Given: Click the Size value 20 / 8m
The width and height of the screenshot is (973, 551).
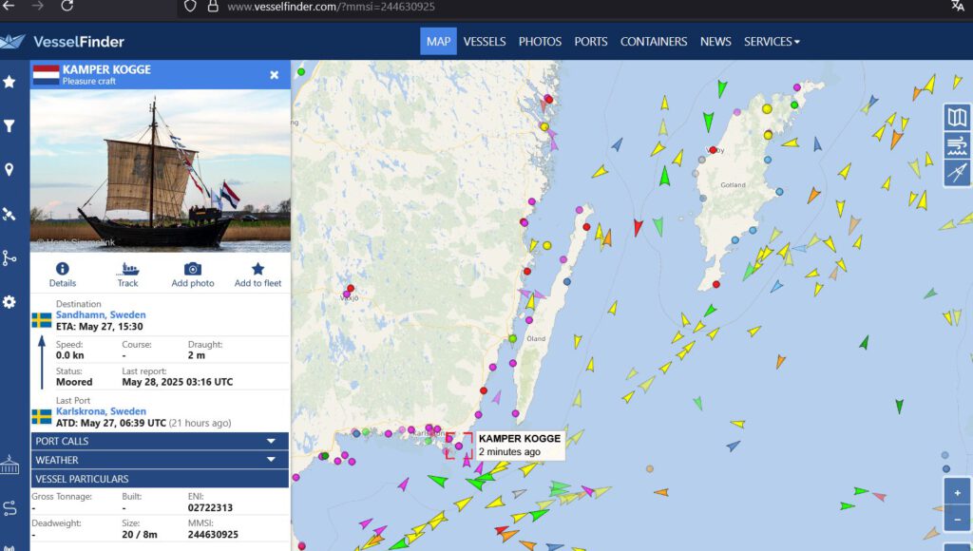Looking at the screenshot, I should pyautogui.click(x=140, y=534).
